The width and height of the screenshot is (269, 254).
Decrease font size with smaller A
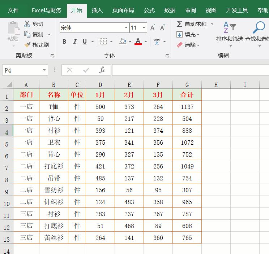tap(162, 27)
